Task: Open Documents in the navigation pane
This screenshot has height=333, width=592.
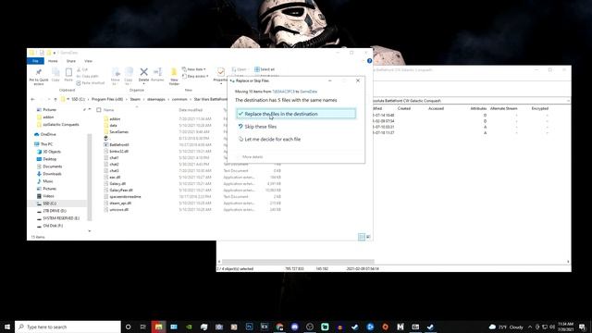Action: click(x=52, y=166)
